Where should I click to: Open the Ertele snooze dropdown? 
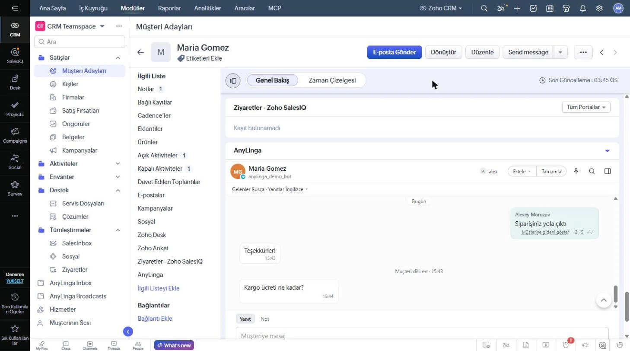tap(522, 171)
